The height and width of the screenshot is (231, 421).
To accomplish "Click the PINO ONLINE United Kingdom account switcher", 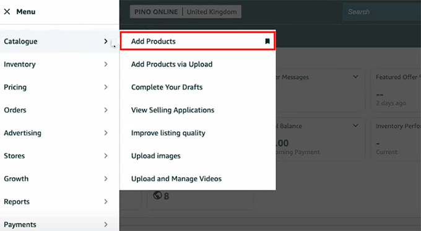I will (186, 12).
